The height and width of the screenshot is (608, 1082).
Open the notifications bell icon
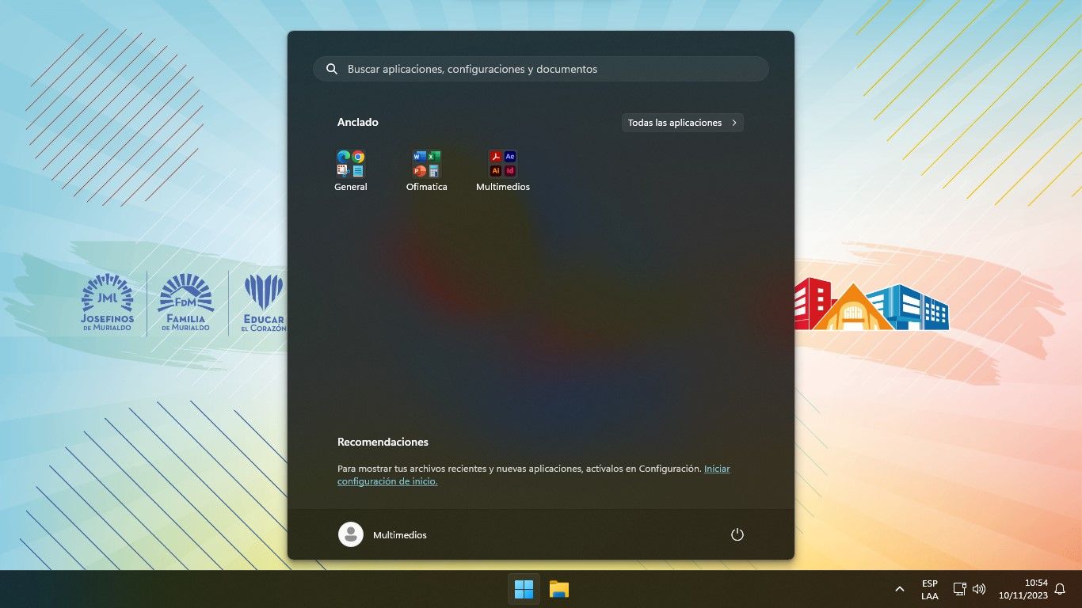click(1060, 589)
